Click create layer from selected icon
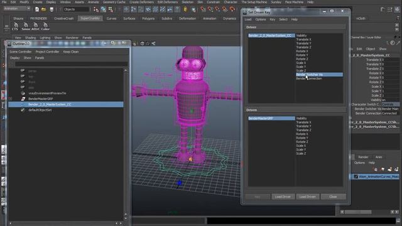Image resolution: width=402 pixels, height=226 pixels. [396, 169]
